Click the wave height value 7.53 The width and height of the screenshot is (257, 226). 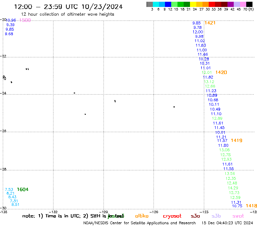[x=9, y=190]
